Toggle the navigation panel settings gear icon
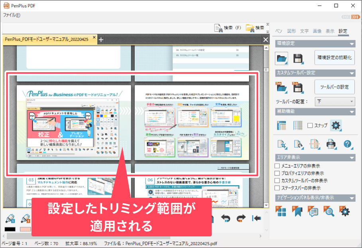Screen dimensions: 362x248 click(344, 211)
